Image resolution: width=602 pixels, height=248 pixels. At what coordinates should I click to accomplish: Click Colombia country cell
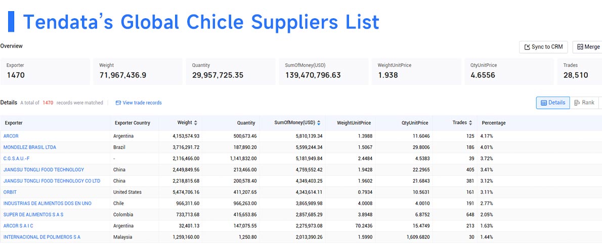[x=123, y=215]
